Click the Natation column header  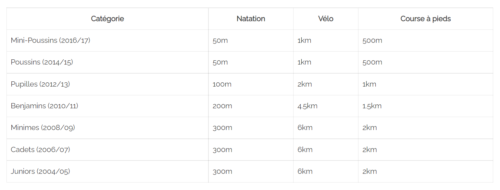[251, 19]
